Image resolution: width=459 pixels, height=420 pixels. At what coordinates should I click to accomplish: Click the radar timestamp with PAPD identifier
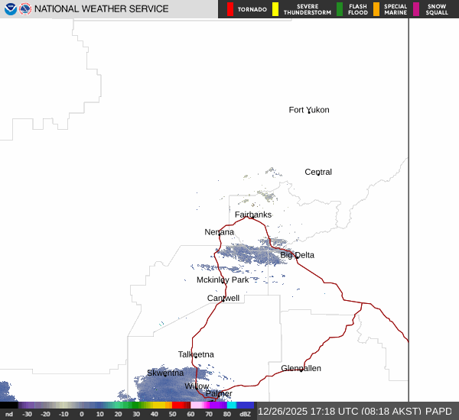pos(355,411)
